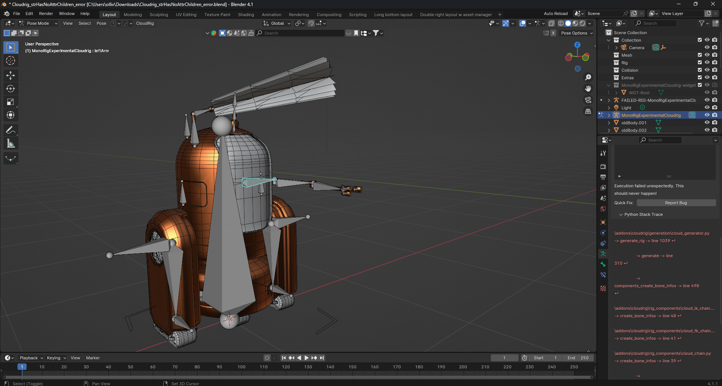This screenshot has width=722, height=386.
Task: Click Marker in the timeline header
Action: pyautogui.click(x=93, y=358)
